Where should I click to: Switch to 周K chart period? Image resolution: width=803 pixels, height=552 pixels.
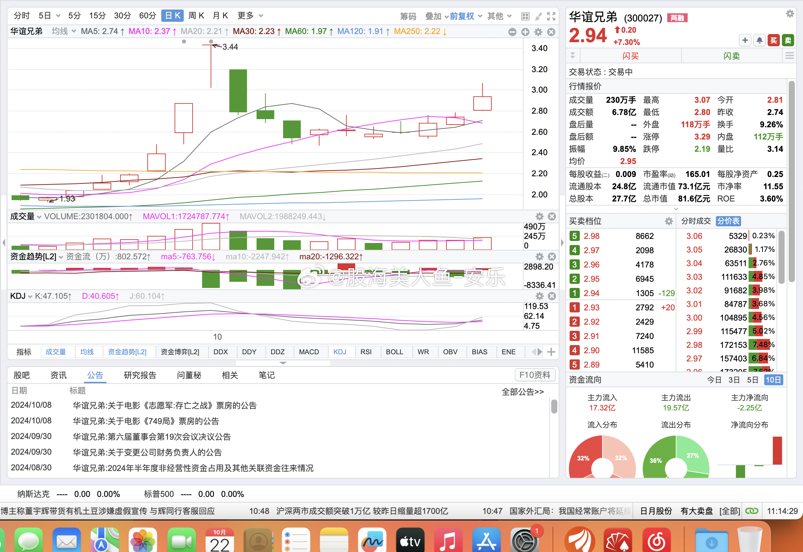196,16
